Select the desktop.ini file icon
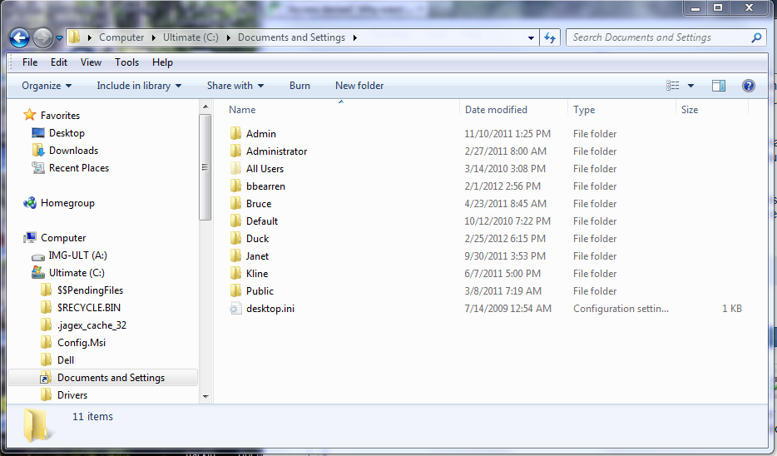 click(235, 309)
